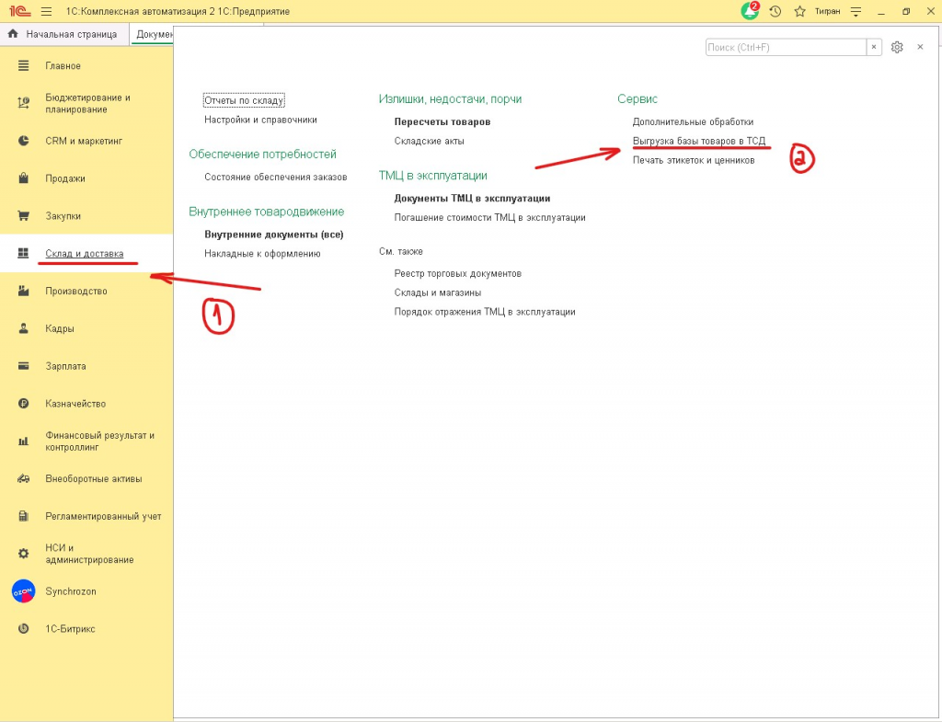Viewport: 942px width, 722px height.
Task: Open the main hamburger menu in the title bar
Action: click(x=46, y=11)
